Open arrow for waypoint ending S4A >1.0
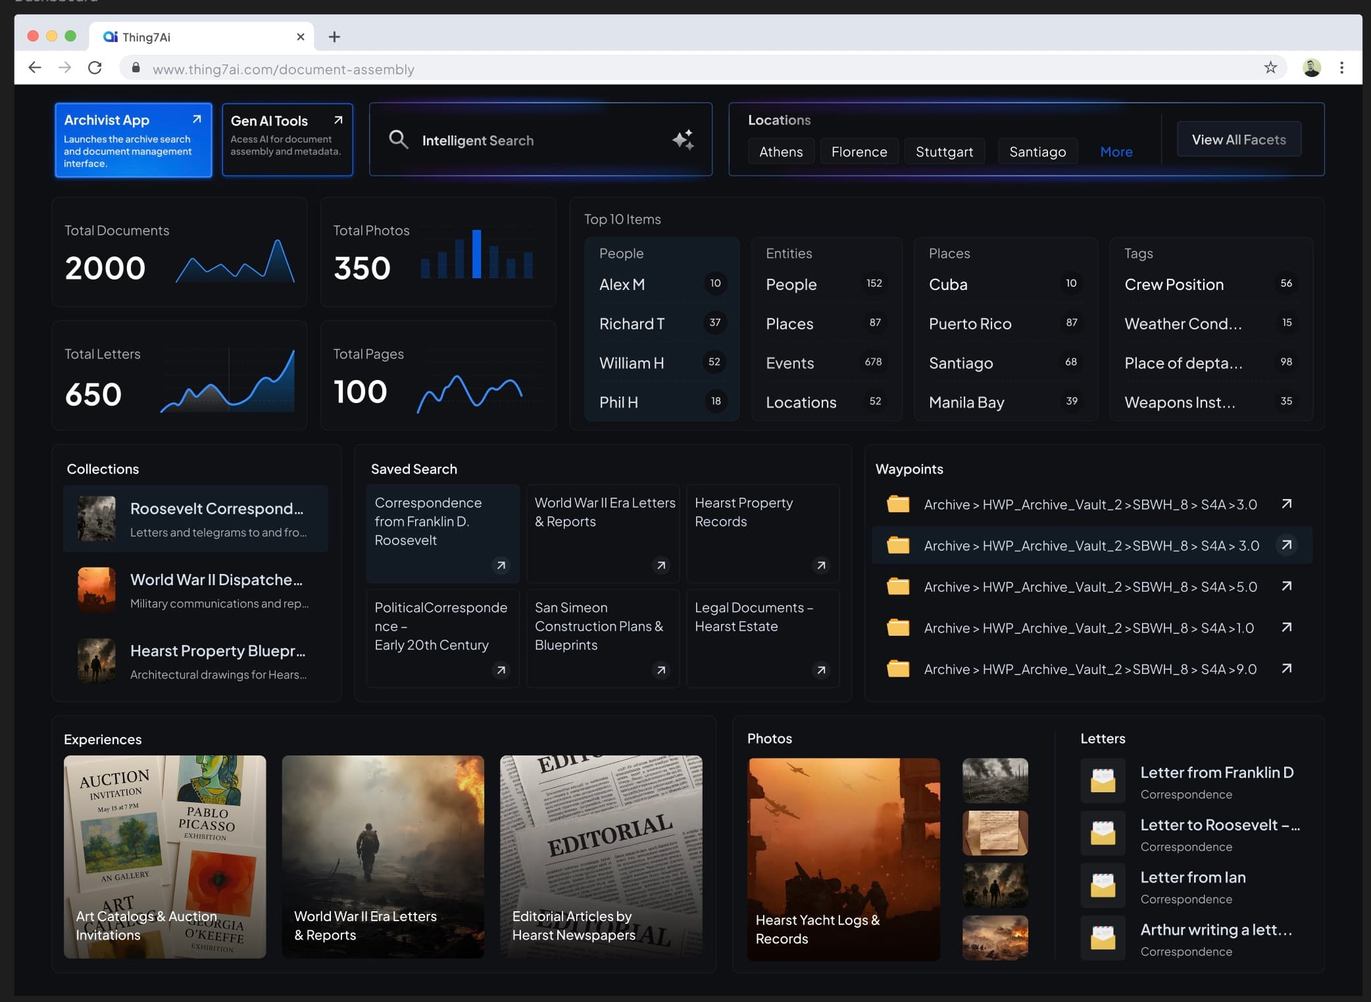Viewport: 1371px width, 1002px height. tap(1287, 627)
